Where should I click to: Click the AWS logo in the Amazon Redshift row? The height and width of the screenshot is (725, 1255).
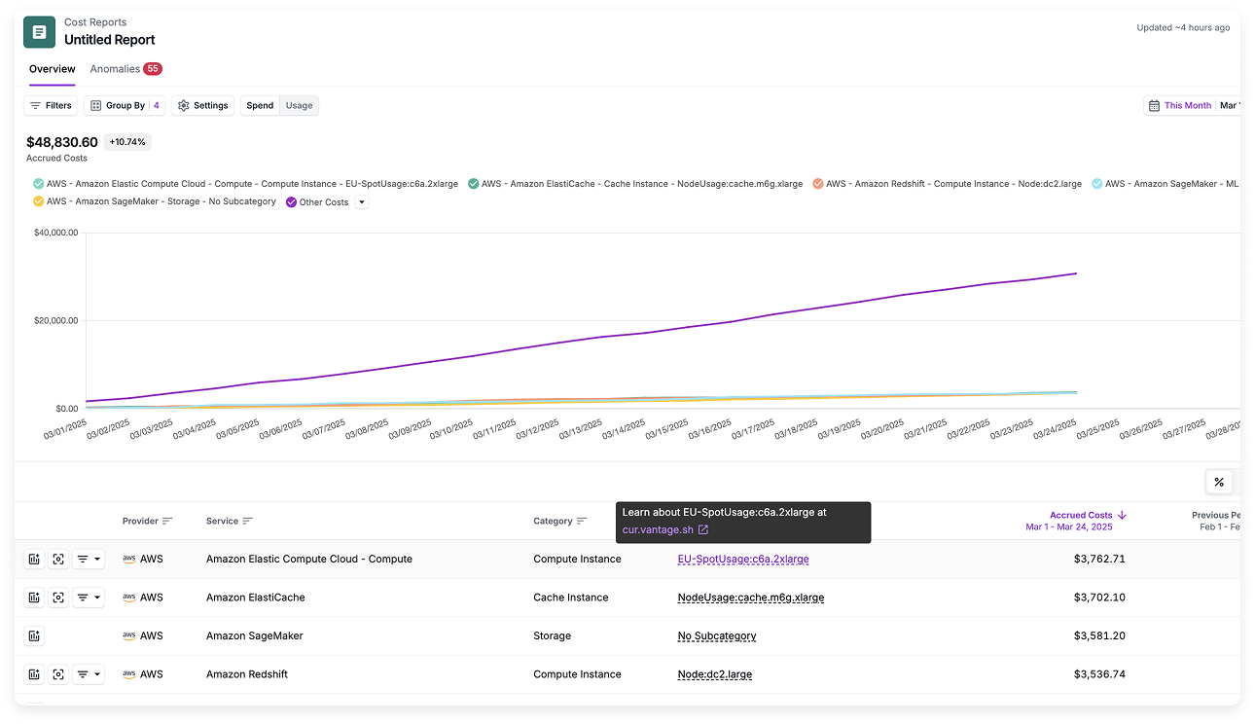(x=128, y=673)
